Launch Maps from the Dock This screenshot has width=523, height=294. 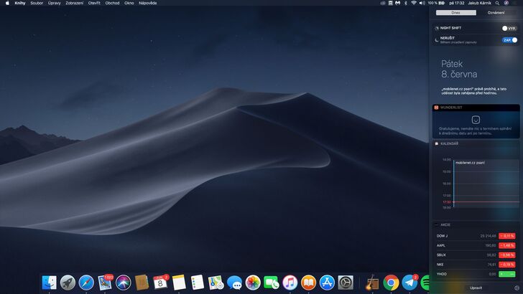click(216, 283)
